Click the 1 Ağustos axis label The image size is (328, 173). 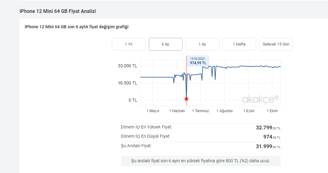(225, 111)
